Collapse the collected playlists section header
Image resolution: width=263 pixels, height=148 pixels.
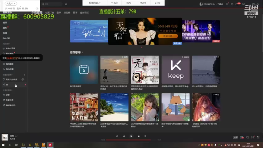point(8,90)
